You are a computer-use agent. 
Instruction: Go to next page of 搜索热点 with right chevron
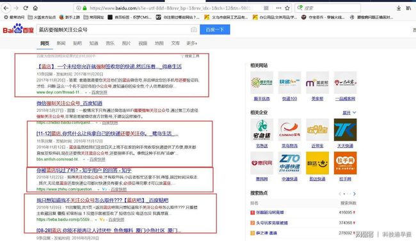354,194
